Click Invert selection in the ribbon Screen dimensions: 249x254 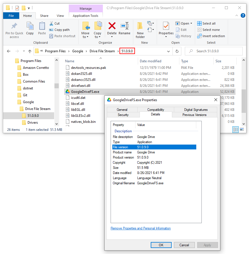point(211,36)
